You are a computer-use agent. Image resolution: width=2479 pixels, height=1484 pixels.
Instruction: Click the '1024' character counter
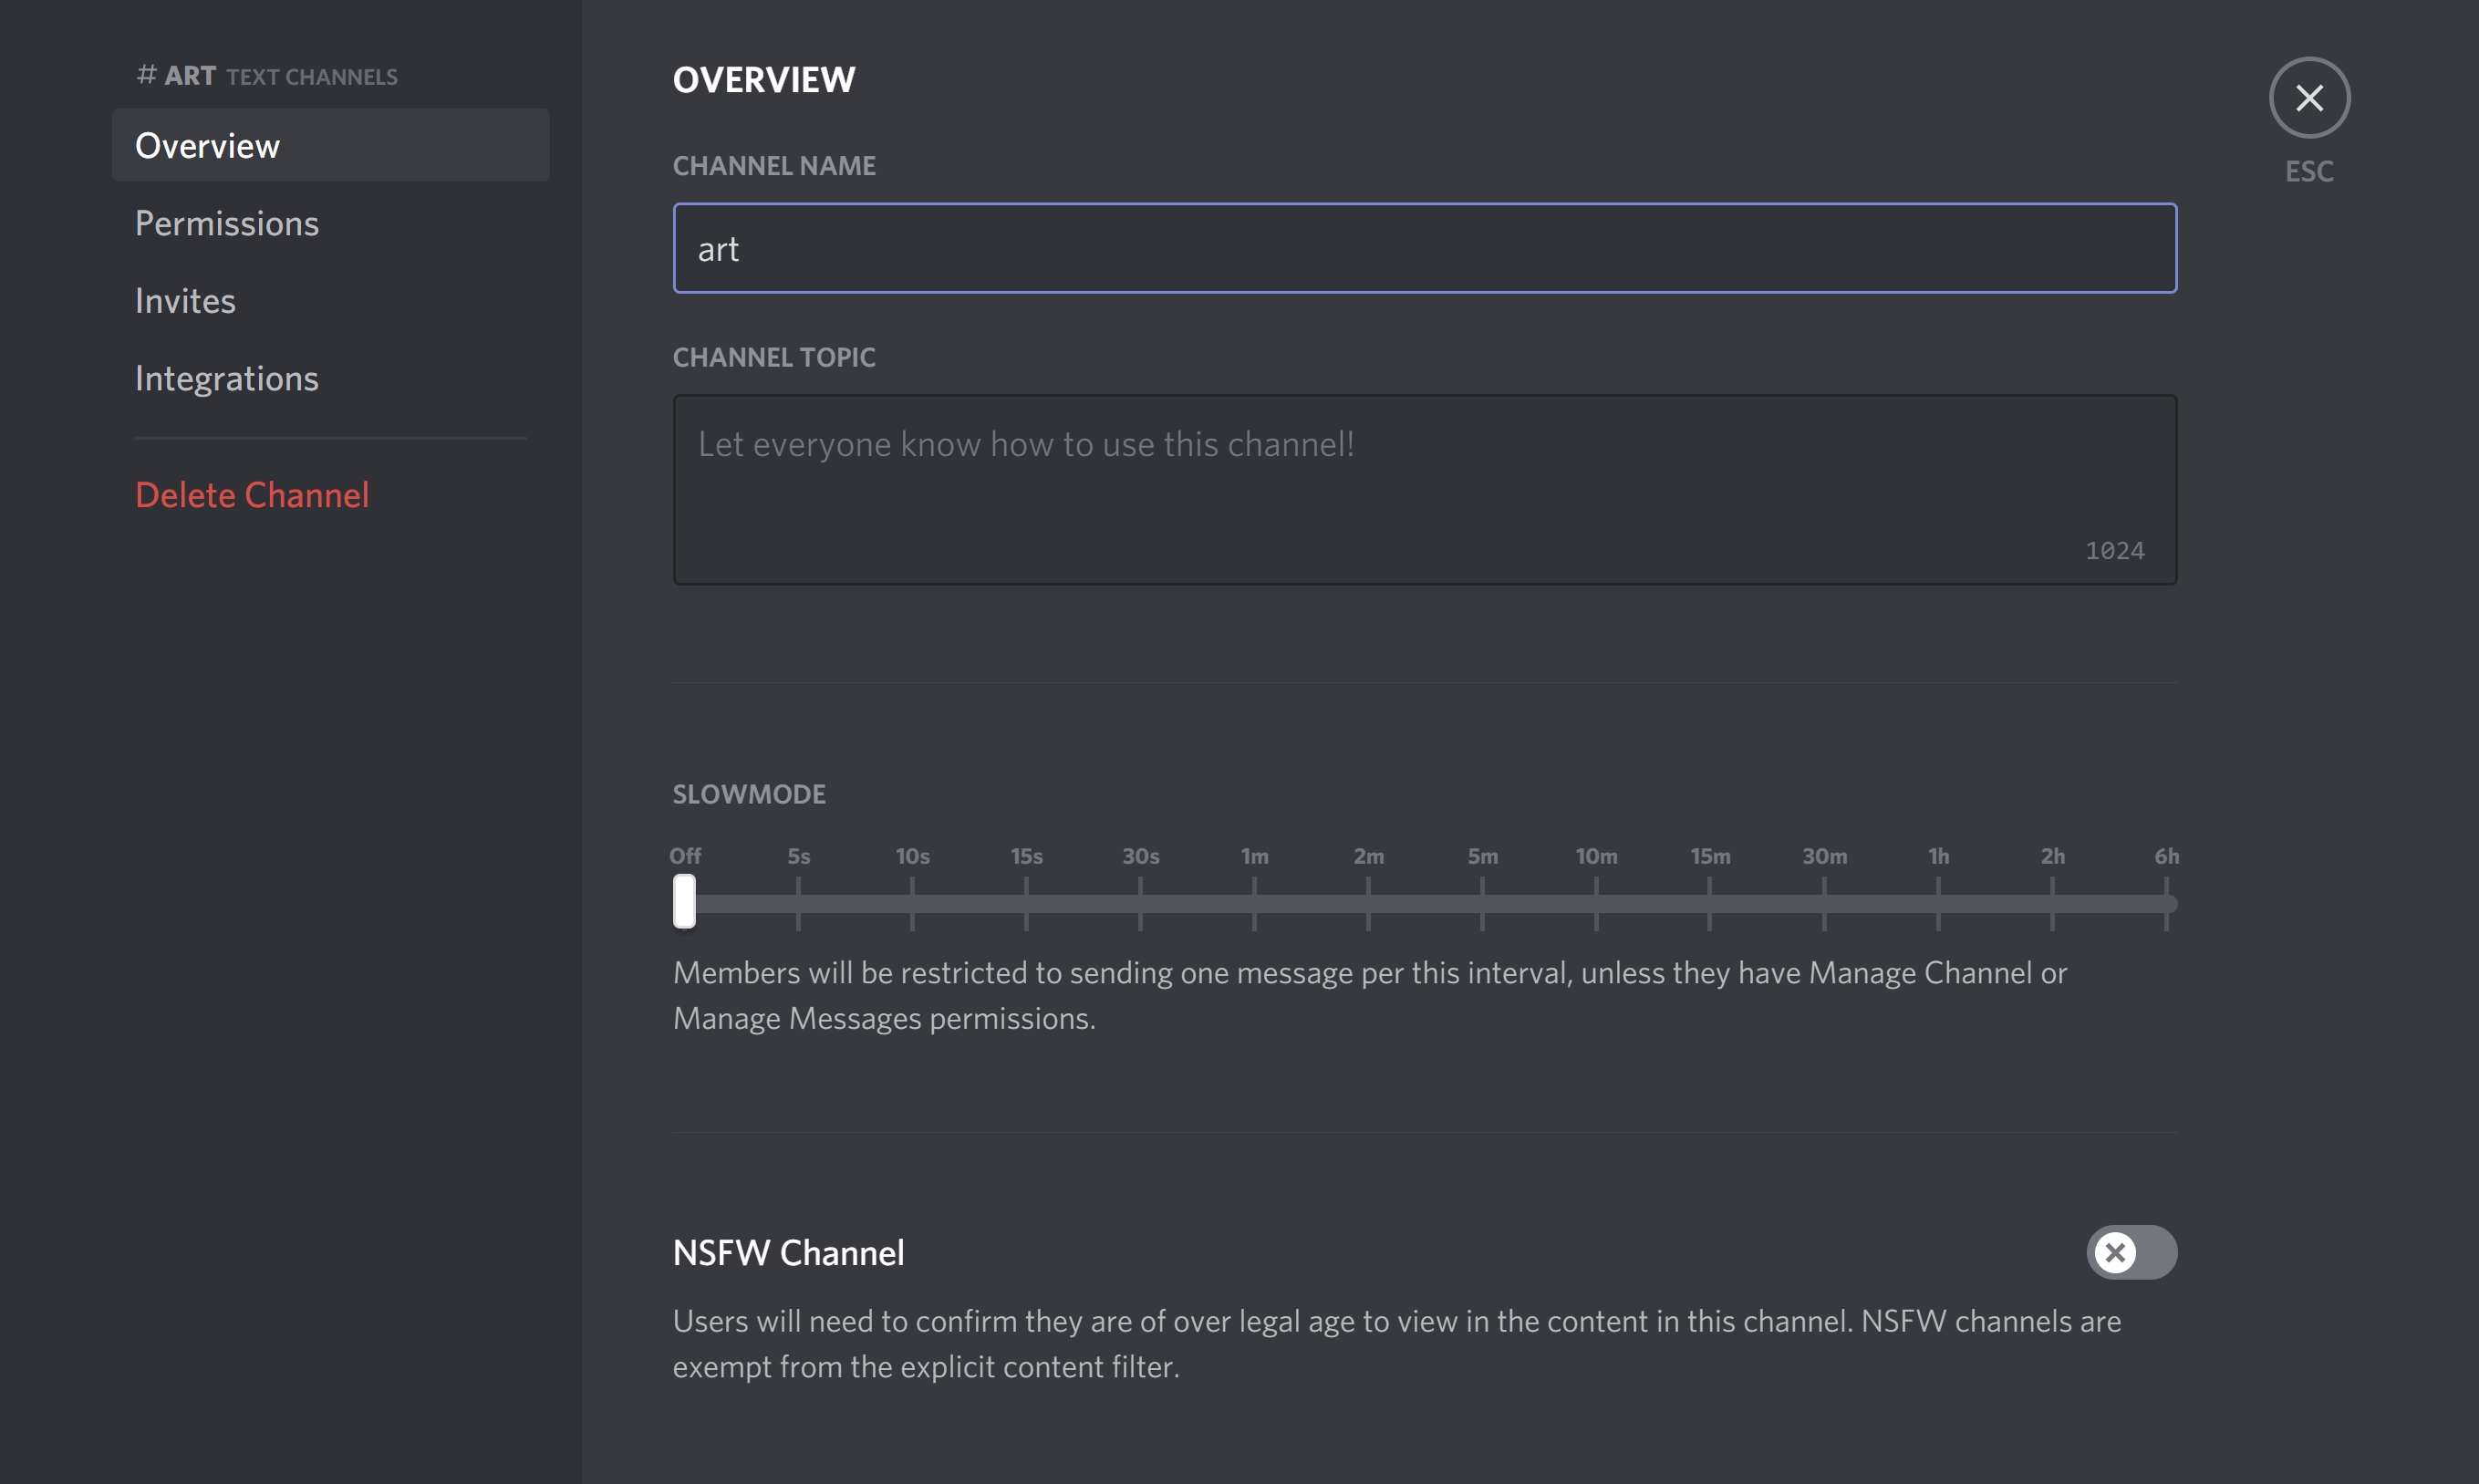point(2114,551)
